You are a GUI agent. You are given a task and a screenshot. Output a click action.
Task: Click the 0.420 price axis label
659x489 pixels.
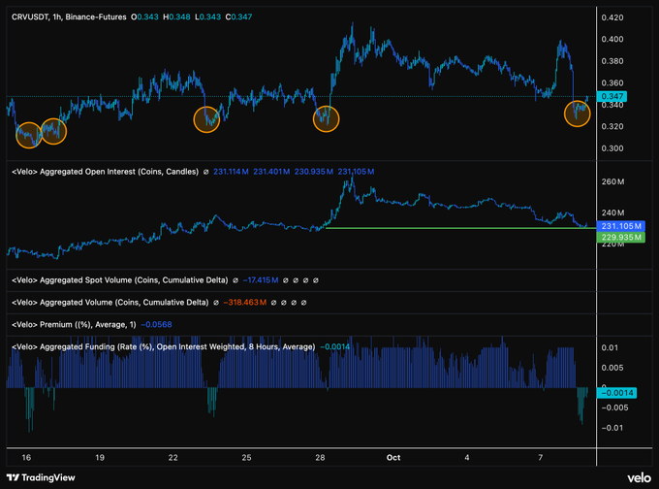612,17
